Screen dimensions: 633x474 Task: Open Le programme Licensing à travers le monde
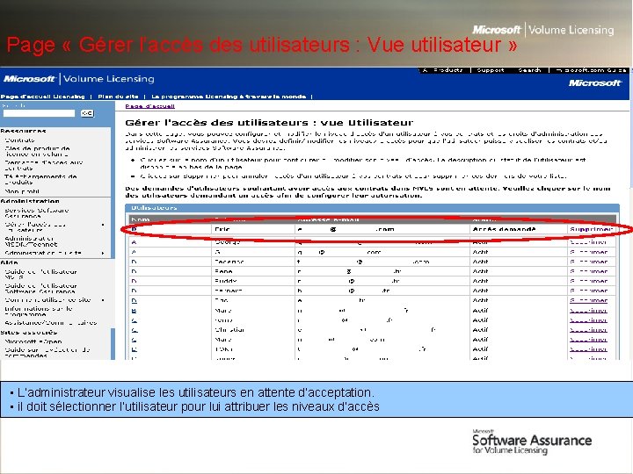(x=229, y=97)
